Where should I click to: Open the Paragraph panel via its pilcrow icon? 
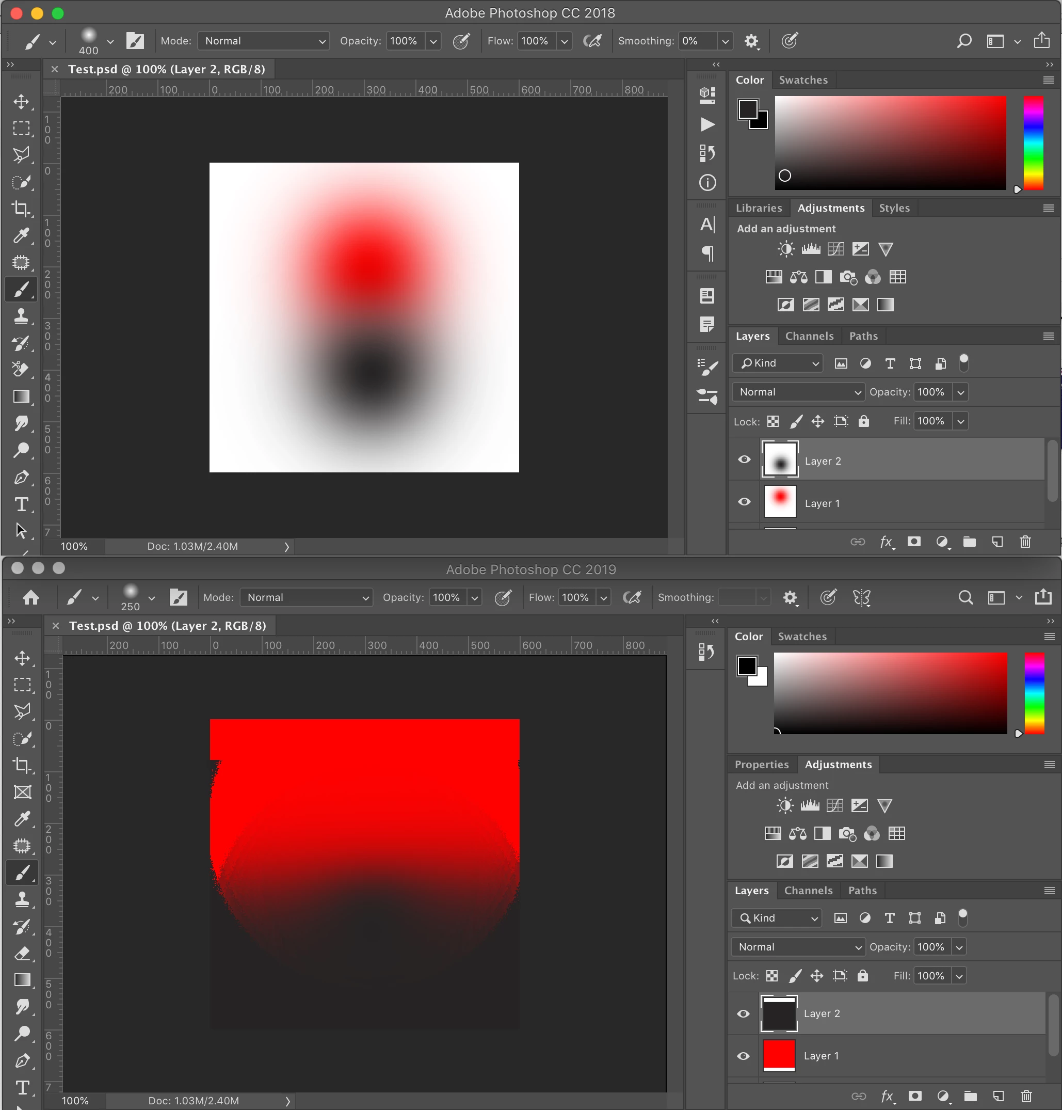tap(707, 253)
